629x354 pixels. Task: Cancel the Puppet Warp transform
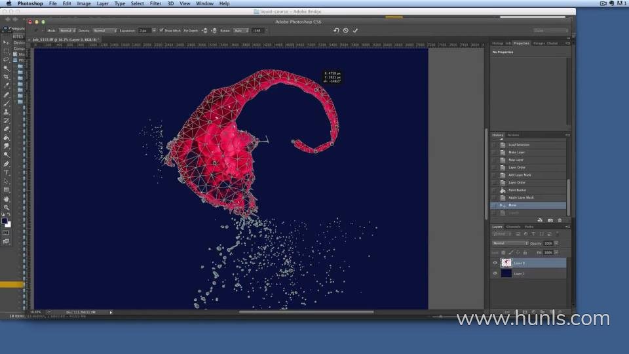(346, 31)
